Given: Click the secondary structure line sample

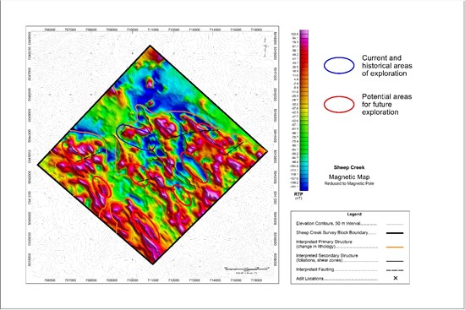Looking at the screenshot, I should coord(395,261).
